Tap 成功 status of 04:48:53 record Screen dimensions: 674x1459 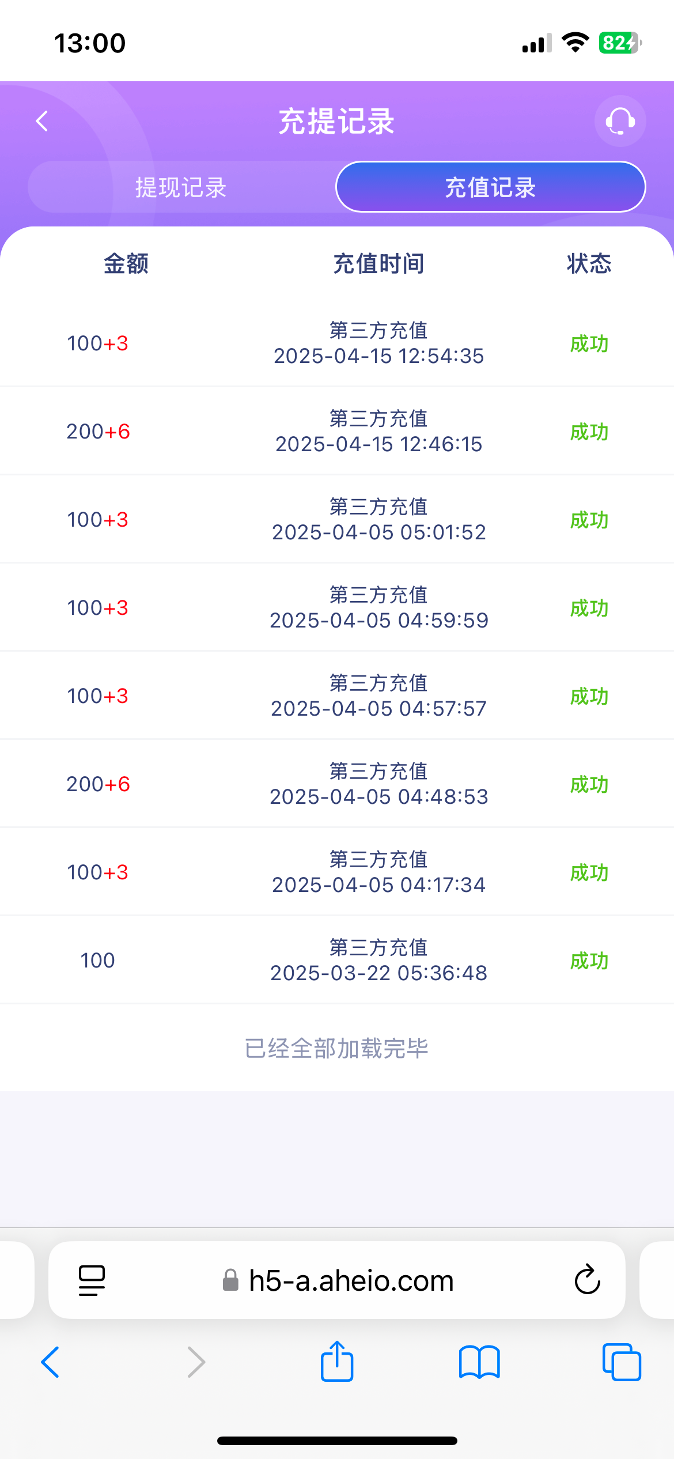[589, 784]
